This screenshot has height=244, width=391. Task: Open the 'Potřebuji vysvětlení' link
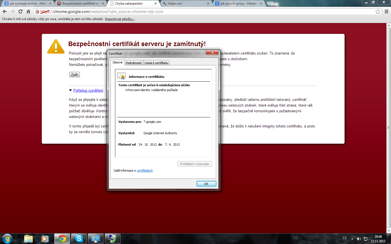point(88,91)
